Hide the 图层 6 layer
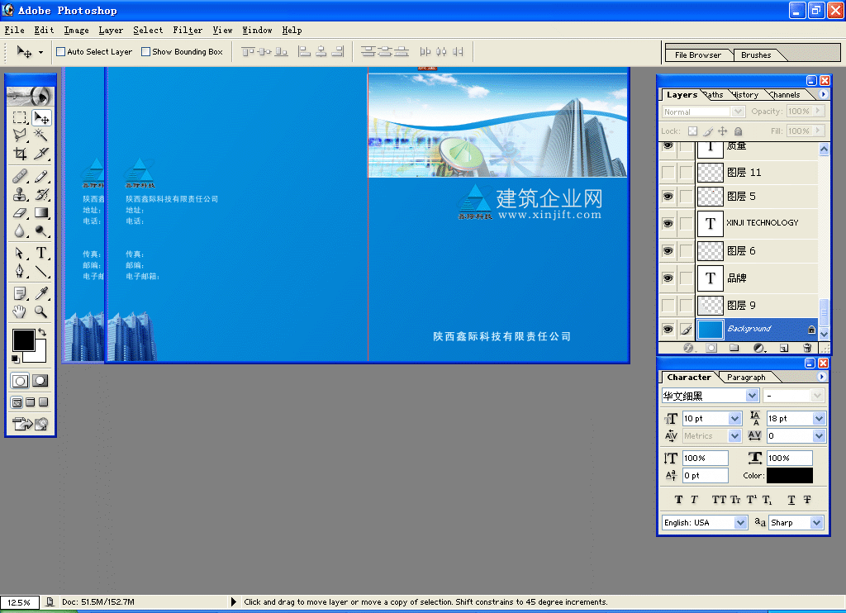 (668, 251)
